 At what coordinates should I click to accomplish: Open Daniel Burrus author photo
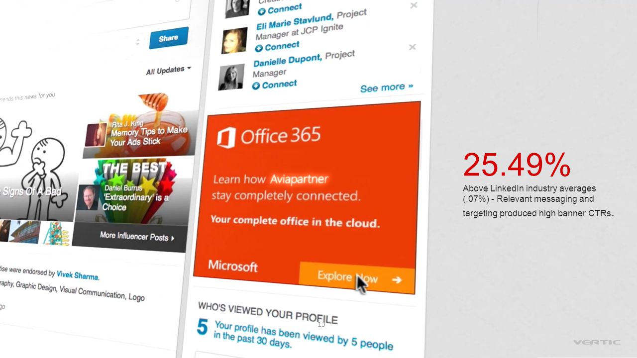[x=88, y=197]
